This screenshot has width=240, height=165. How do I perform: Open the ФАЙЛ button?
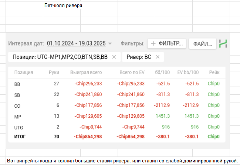tap(203, 44)
